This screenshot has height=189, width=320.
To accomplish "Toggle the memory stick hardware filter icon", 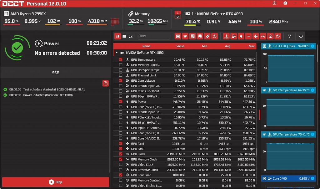I will tap(207, 36).
